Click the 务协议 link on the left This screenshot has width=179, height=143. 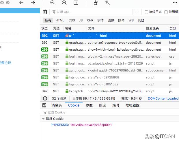(x=5, y=63)
